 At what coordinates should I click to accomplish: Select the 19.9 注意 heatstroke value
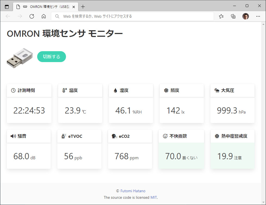(x=230, y=156)
